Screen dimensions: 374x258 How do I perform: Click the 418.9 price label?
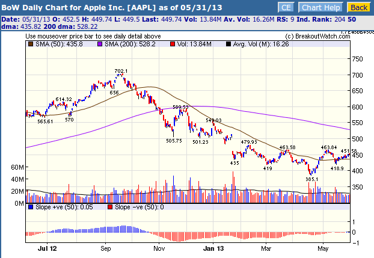pyautogui.click(x=337, y=168)
